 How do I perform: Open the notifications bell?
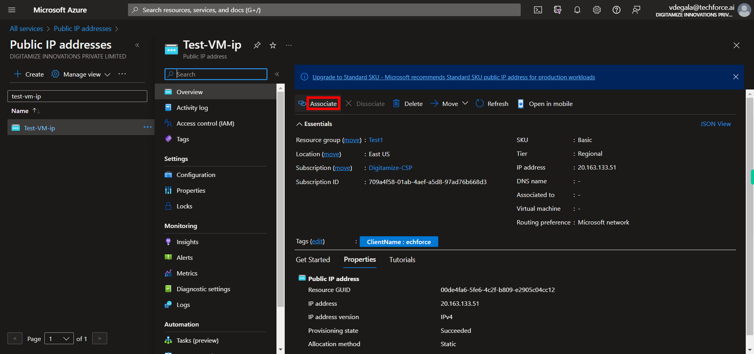click(577, 10)
